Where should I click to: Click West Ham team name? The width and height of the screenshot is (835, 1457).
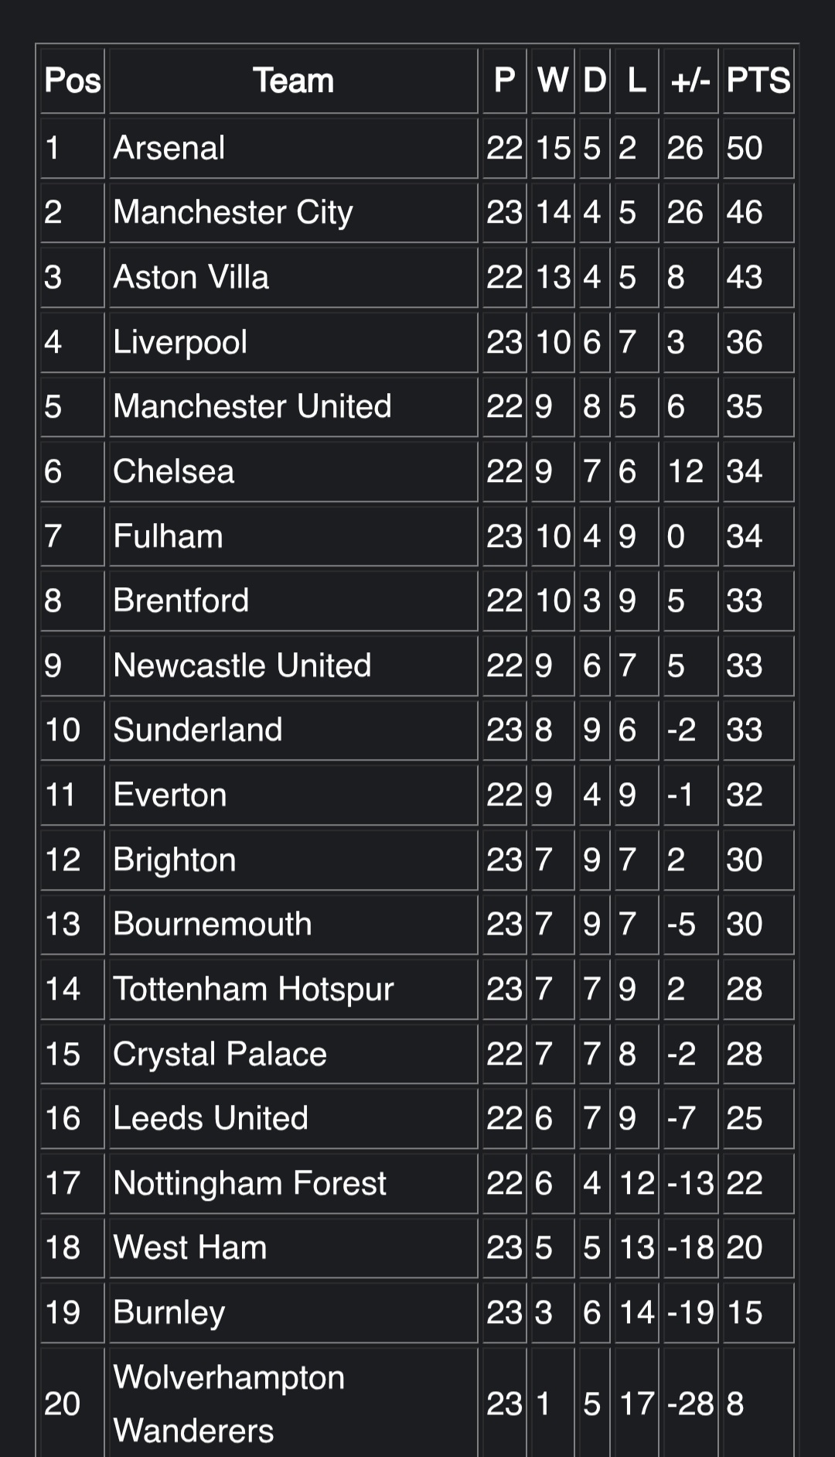(190, 1247)
